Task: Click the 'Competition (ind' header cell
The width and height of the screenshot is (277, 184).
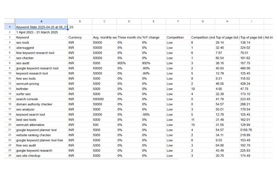Action: point(203,37)
